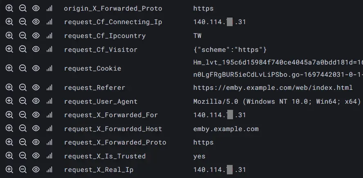Image resolution: width=363 pixels, height=178 pixels.
Task: Open statistics for request_X_Forwarded_For
Action: tap(49, 115)
